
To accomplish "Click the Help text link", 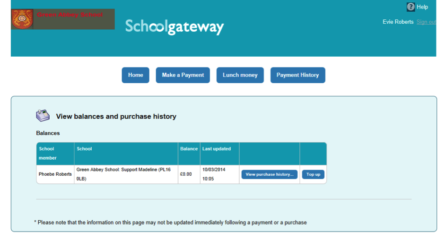I will [x=422, y=7].
